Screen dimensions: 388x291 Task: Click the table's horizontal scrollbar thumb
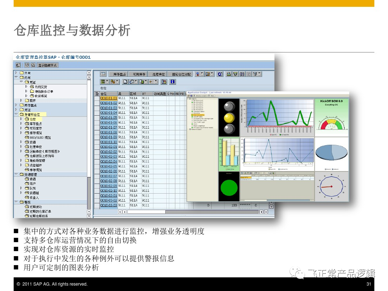point(146,212)
